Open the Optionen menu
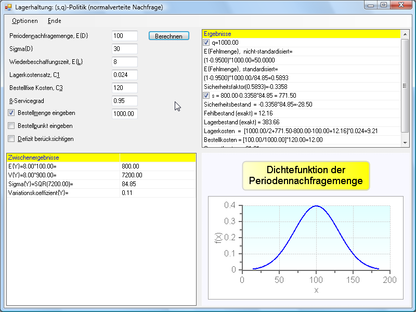Screen dimensions: 416x312 [x=24, y=21]
